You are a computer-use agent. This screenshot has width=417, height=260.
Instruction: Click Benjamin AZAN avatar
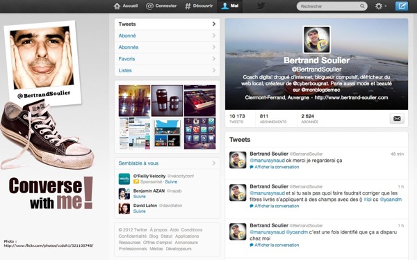[x=124, y=193]
